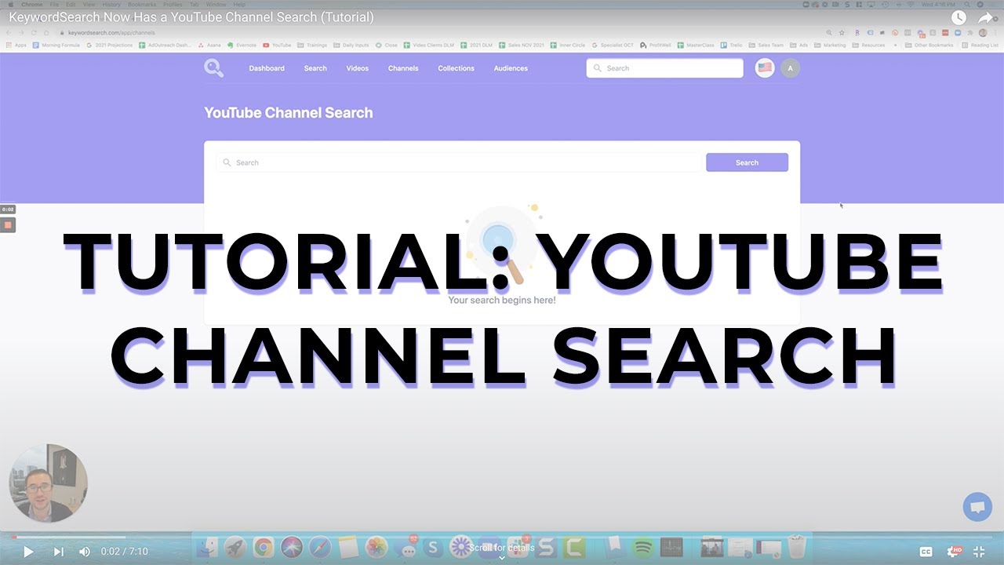Viewport: 1004px width, 565px height.
Task: Open Audiences in the navigation bar
Action: (x=511, y=68)
